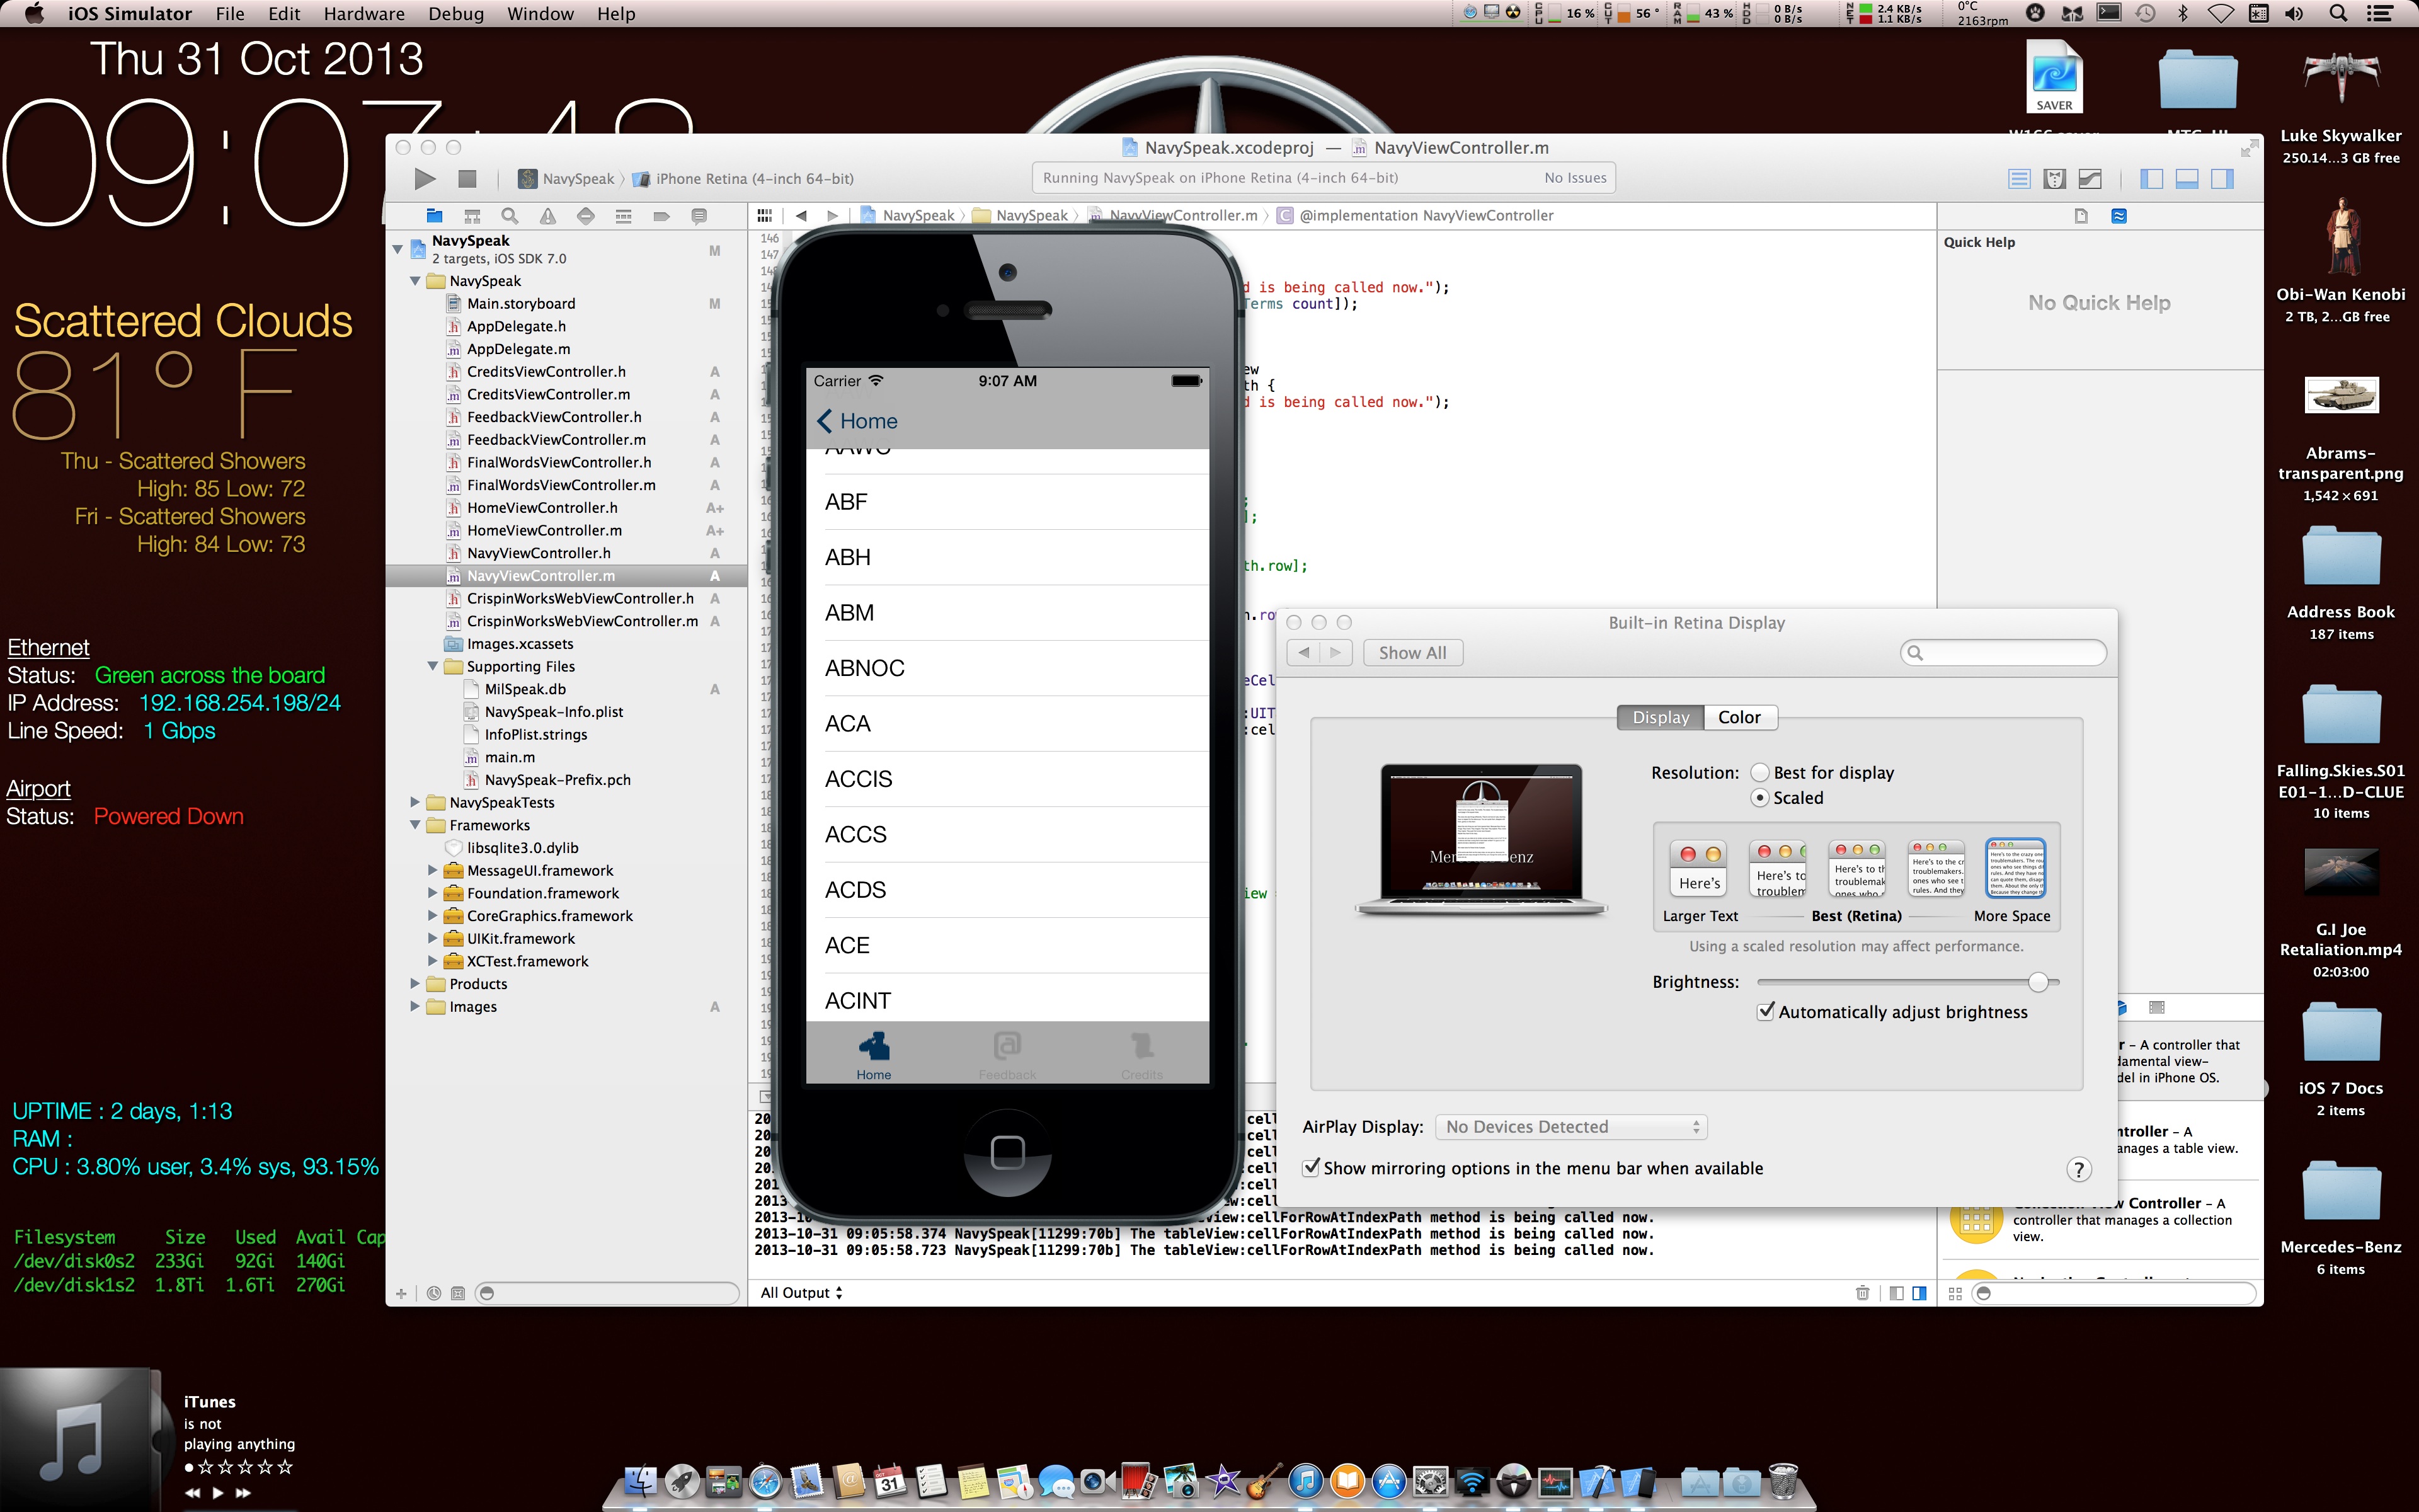Screen dimensions: 2419x1512
Task: Show the Quick Help inspector icon
Action: coord(2119,216)
